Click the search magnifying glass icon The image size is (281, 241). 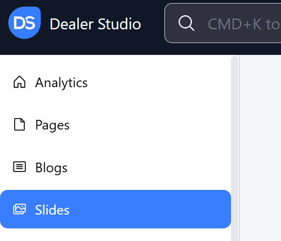coord(186,23)
